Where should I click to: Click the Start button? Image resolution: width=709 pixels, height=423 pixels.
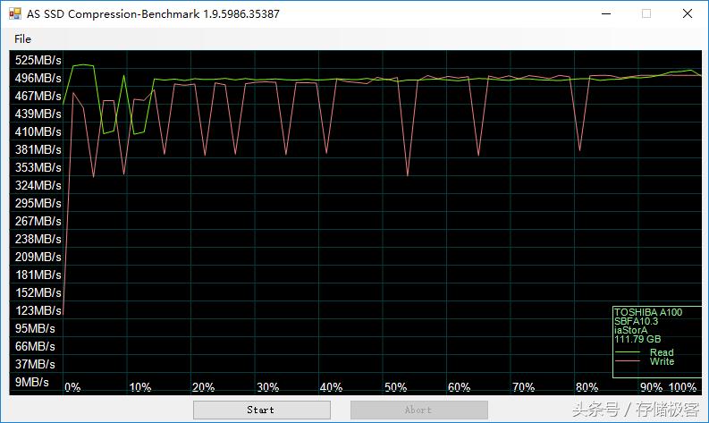[261, 410]
